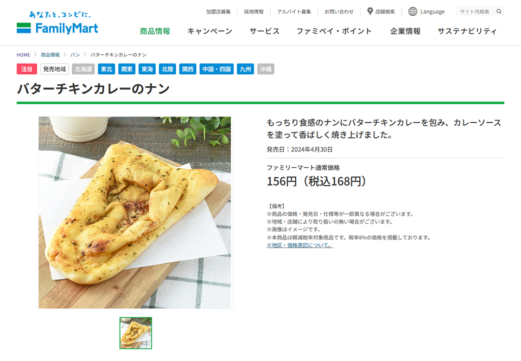
Task: Select the 中国・四国 region tag
Action: (217, 69)
